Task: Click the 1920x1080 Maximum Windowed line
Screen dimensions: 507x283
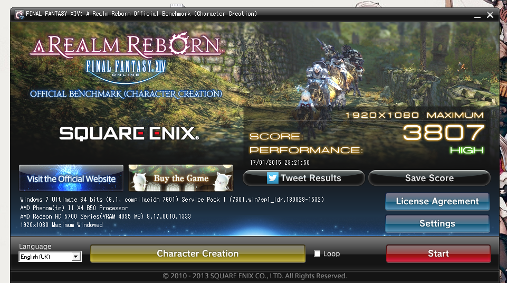Action: coord(61,225)
